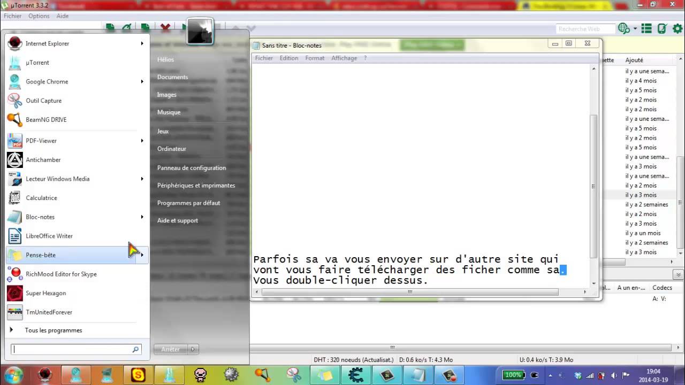The width and height of the screenshot is (685, 385).
Task: Open µTorrent preferences gear icon
Action: click(677, 29)
